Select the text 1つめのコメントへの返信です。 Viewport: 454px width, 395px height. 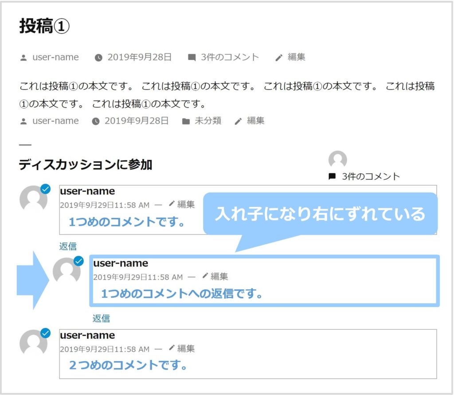[182, 293]
